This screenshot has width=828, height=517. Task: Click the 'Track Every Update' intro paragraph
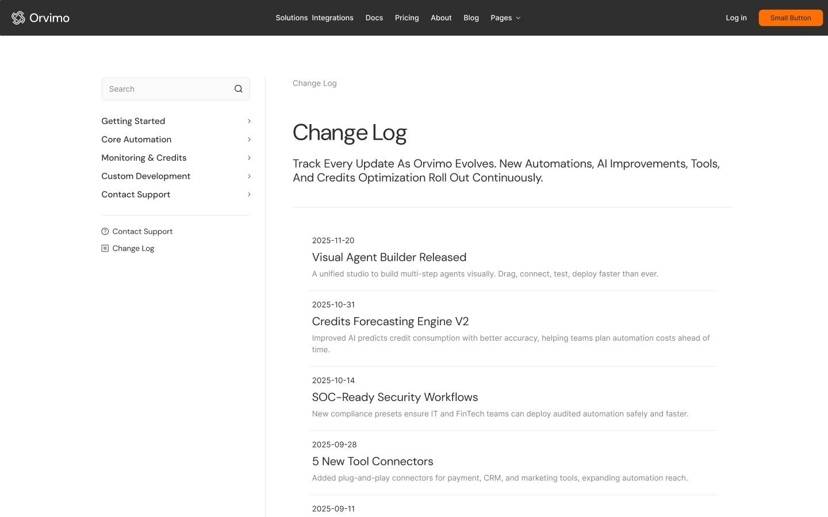pyautogui.click(x=507, y=171)
